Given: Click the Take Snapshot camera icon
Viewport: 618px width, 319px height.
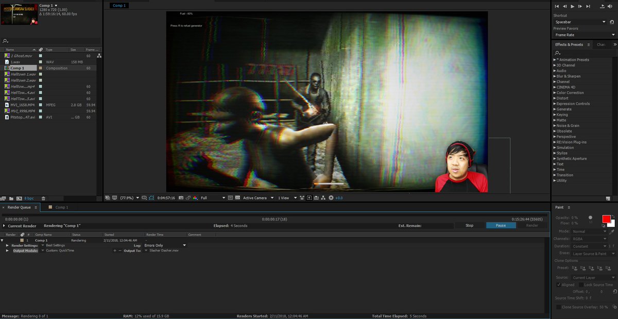Looking at the screenshot, I should 181,198.
